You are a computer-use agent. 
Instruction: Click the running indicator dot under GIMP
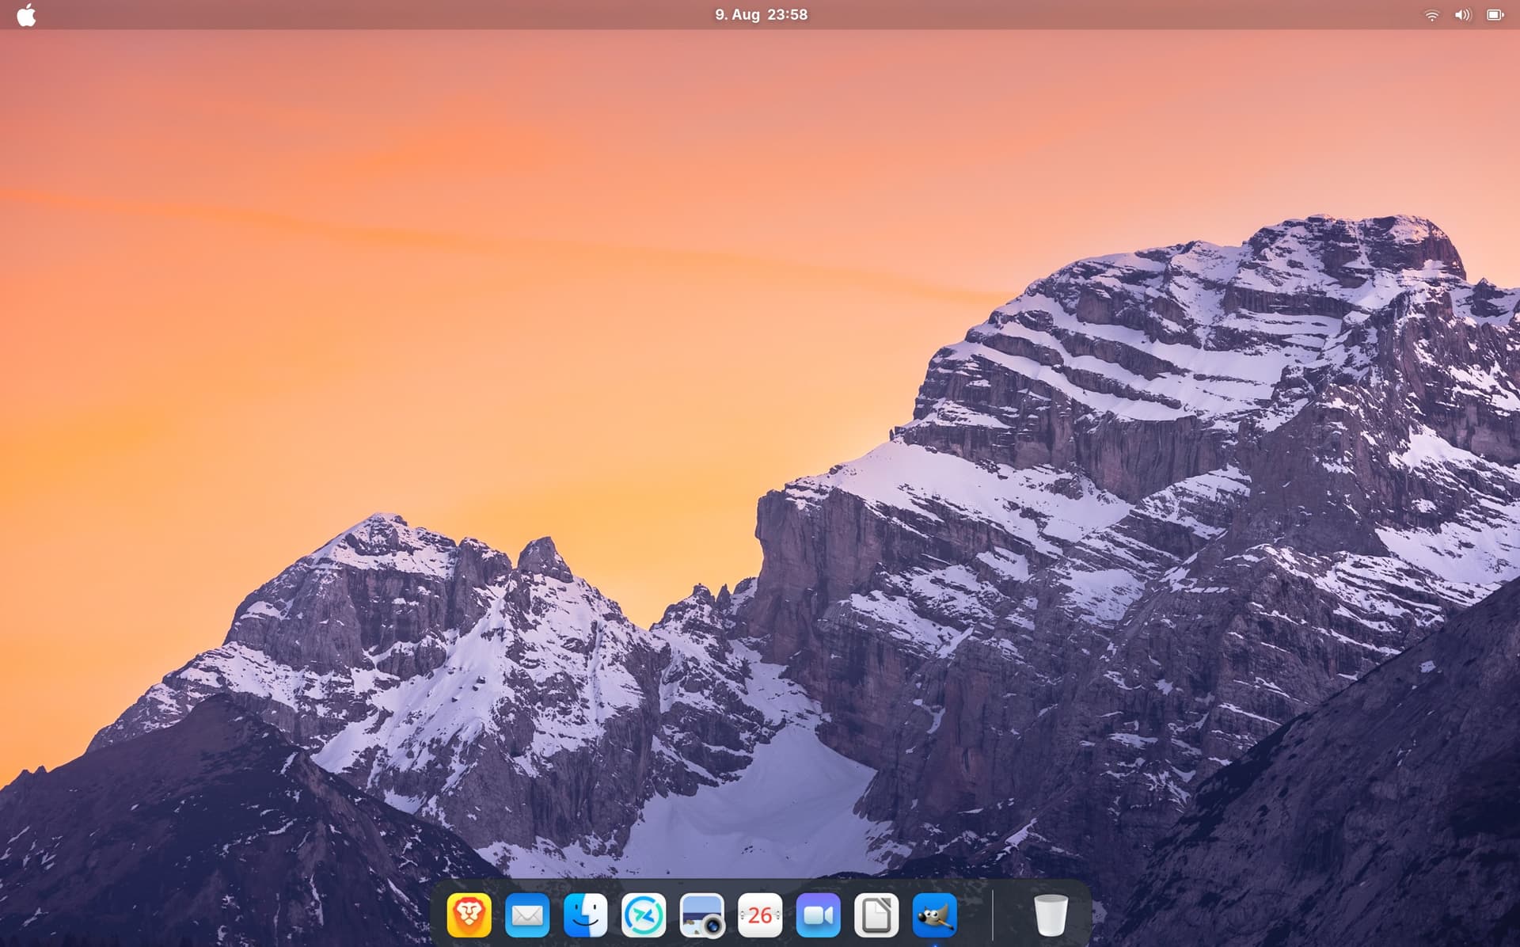(x=935, y=944)
